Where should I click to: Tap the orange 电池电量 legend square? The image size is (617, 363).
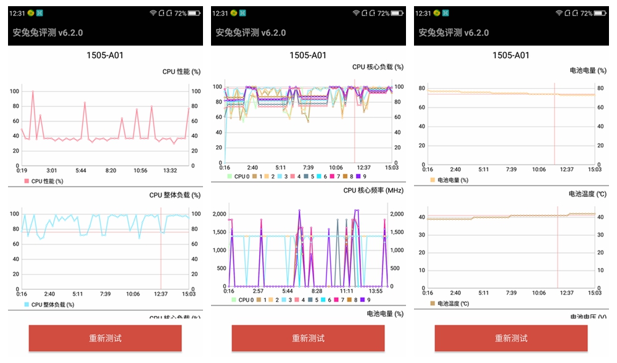(432, 180)
